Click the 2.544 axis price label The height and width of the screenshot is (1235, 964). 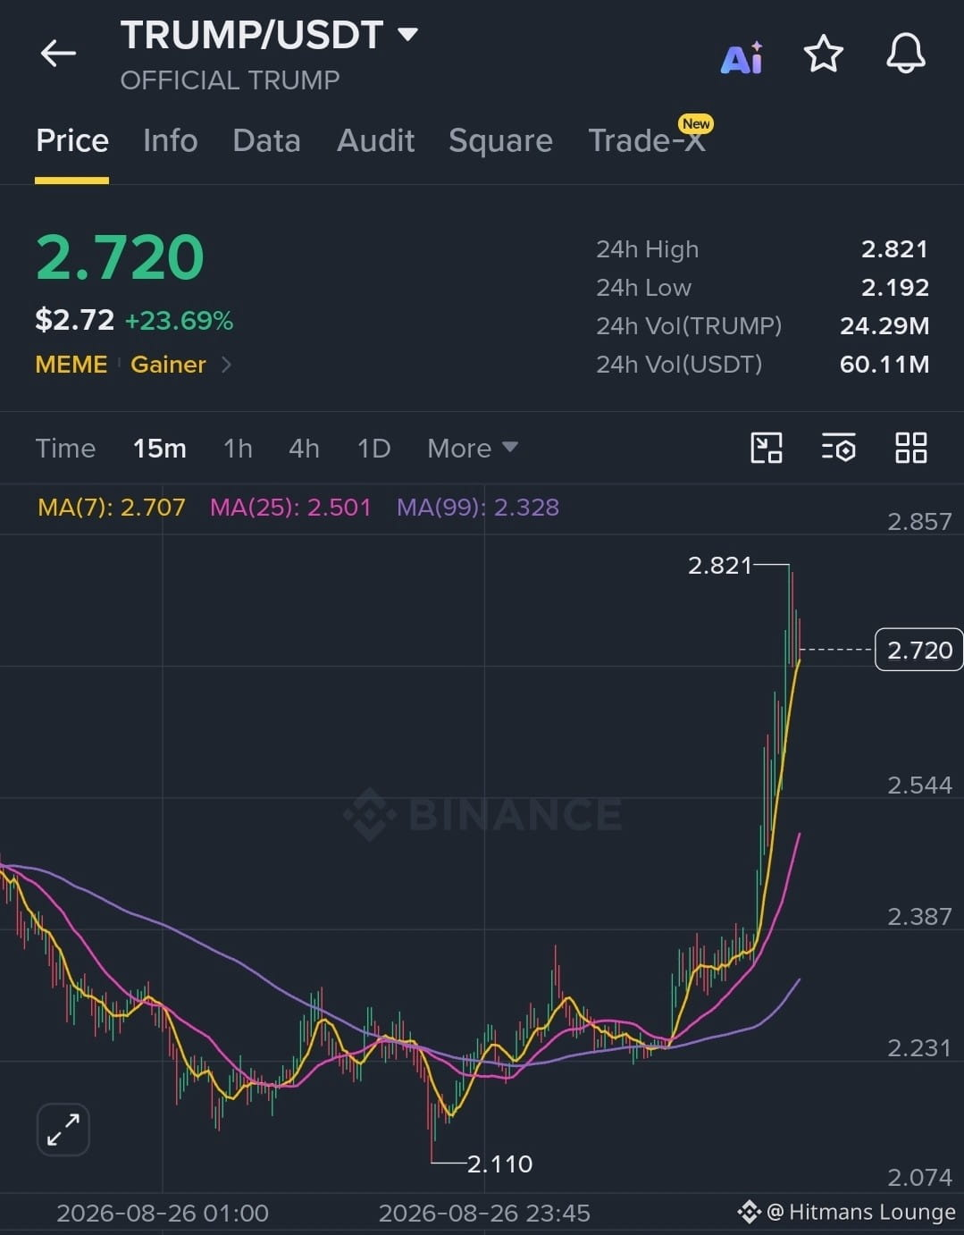click(x=919, y=786)
